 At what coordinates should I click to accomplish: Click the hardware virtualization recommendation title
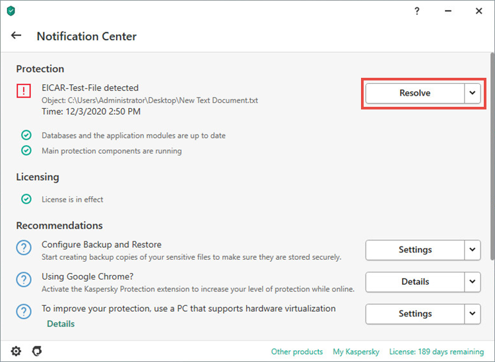pyautogui.click(x=189, y=309)
